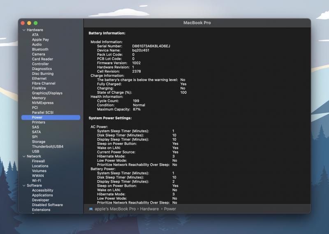Click apple's MacBook Pro in path bar
The image size is (329, 234).
(115, 209)
